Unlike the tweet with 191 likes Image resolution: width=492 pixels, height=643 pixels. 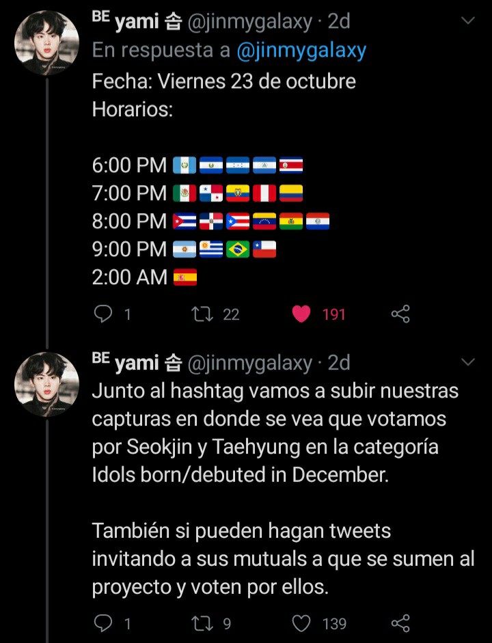301,314
